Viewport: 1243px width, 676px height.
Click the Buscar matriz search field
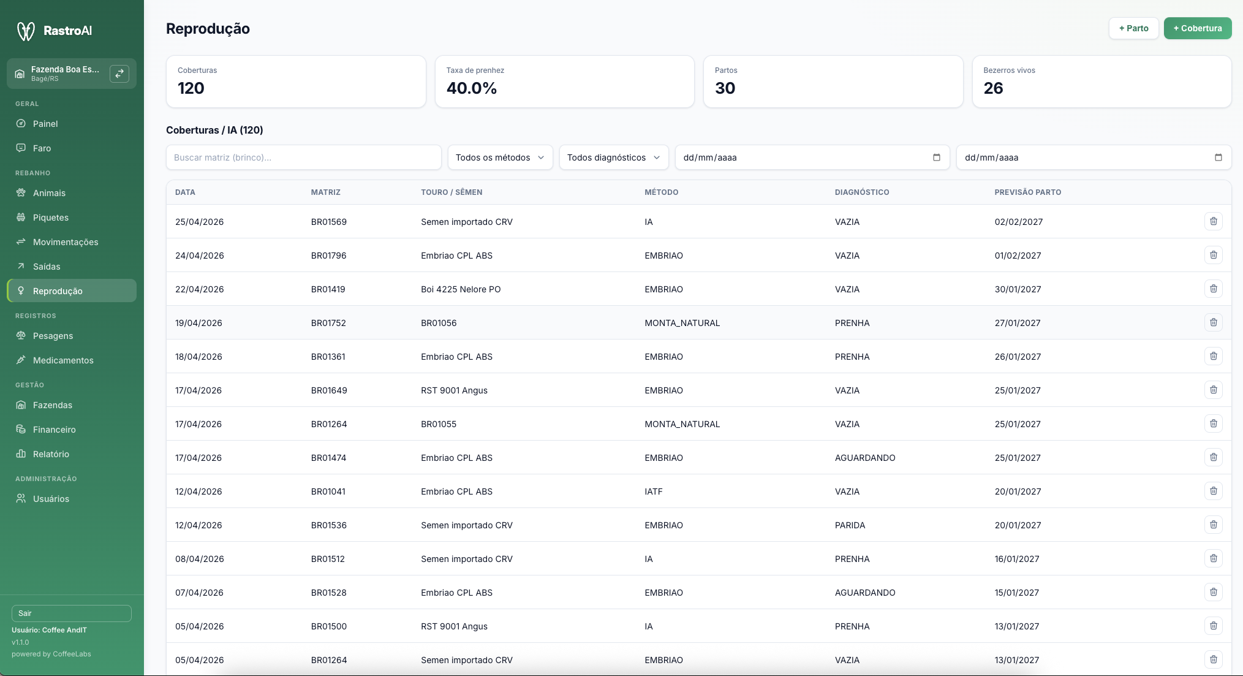tap(304, 158)
